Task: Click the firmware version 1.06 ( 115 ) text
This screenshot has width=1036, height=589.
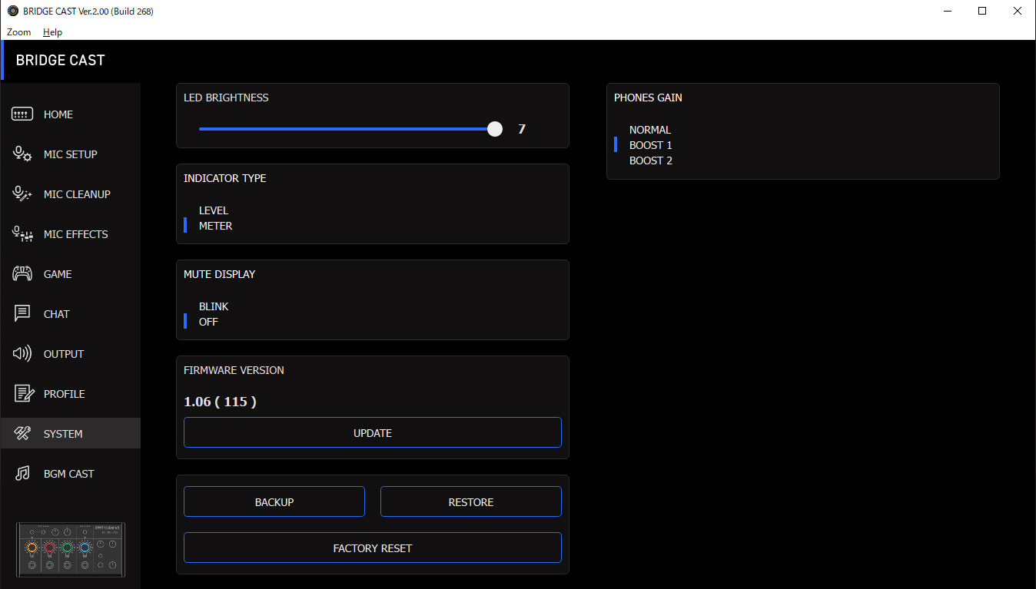Action: coord(220,402)
